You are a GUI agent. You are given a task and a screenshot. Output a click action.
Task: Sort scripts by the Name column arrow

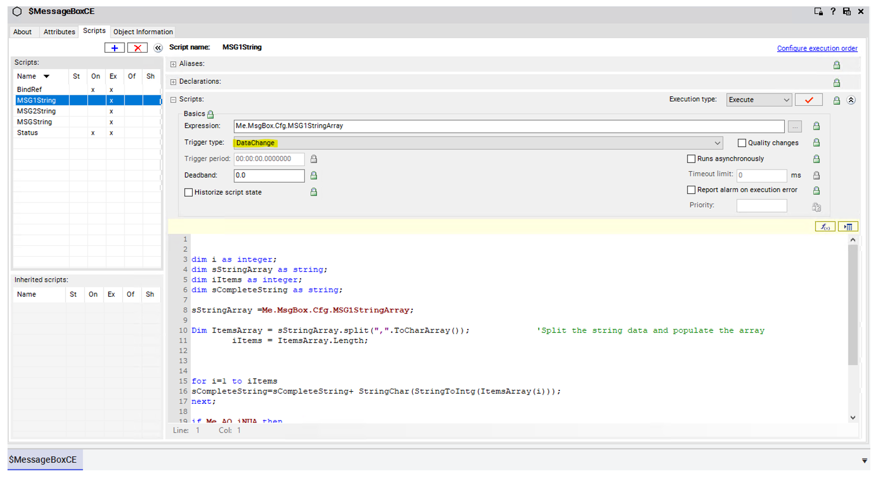point(46,76)
